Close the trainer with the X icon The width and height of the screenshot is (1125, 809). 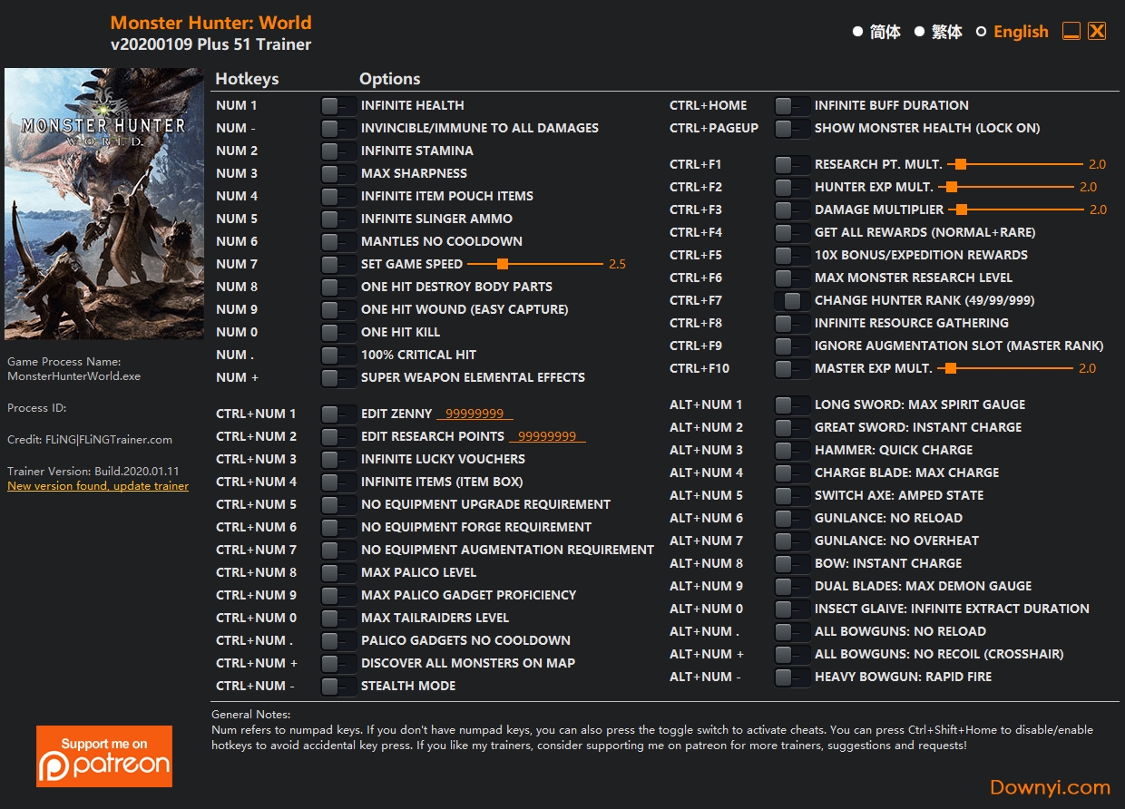pos(1097,32)
